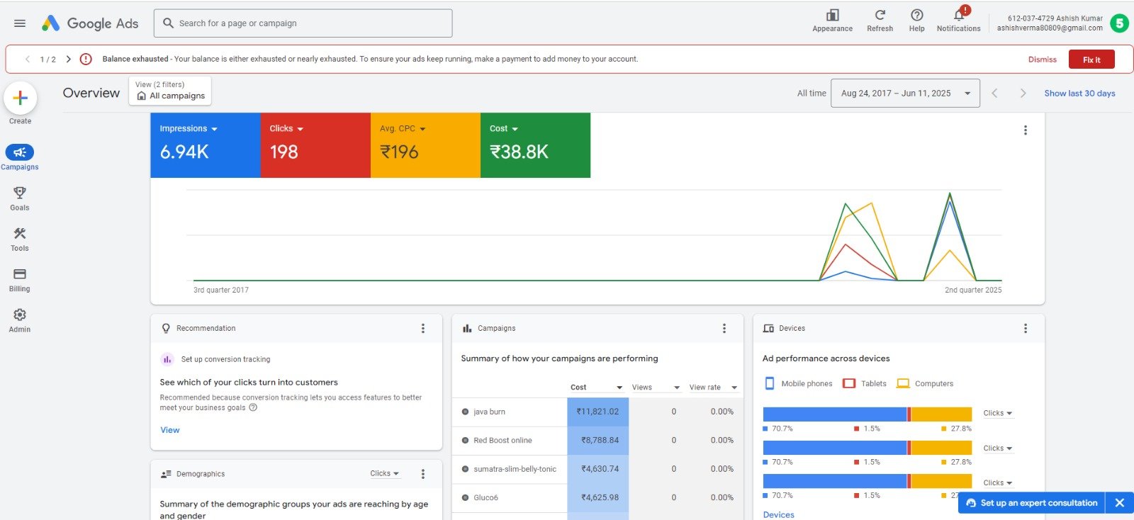Open the Notifications bell
Viewport: 1134px width, 520px height.
959,20
